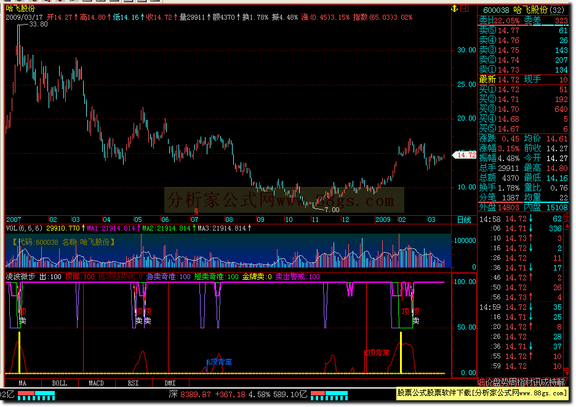Click the red window-layout icon beside the anchor
Screen dimensions: 576x407
click(465, 9)
